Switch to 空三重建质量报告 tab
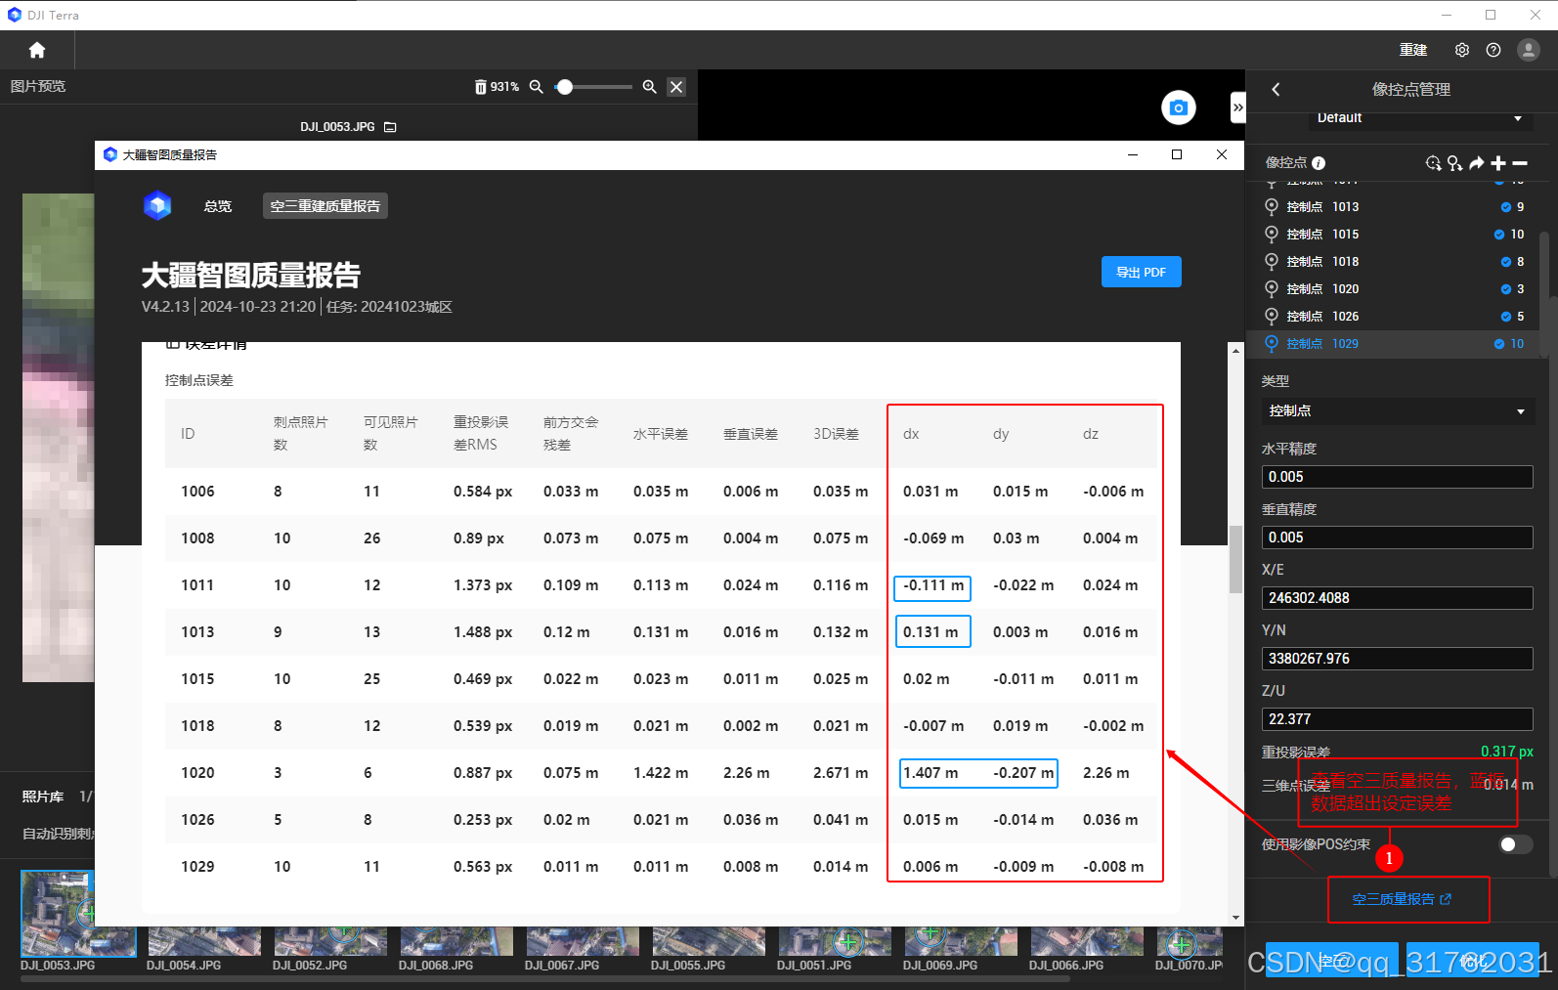 click(325, 206)
